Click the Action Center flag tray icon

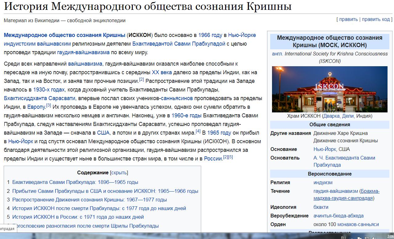[359, 237]
